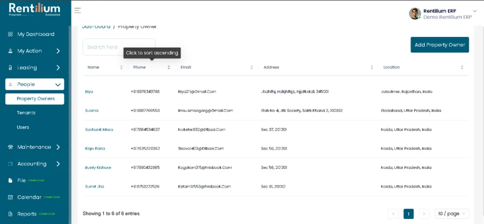The width and height of the screenshot is (484, 224).
Task: Open the 10 / page size dropdown
Action: pyautogui.click(x=452, y=214)
